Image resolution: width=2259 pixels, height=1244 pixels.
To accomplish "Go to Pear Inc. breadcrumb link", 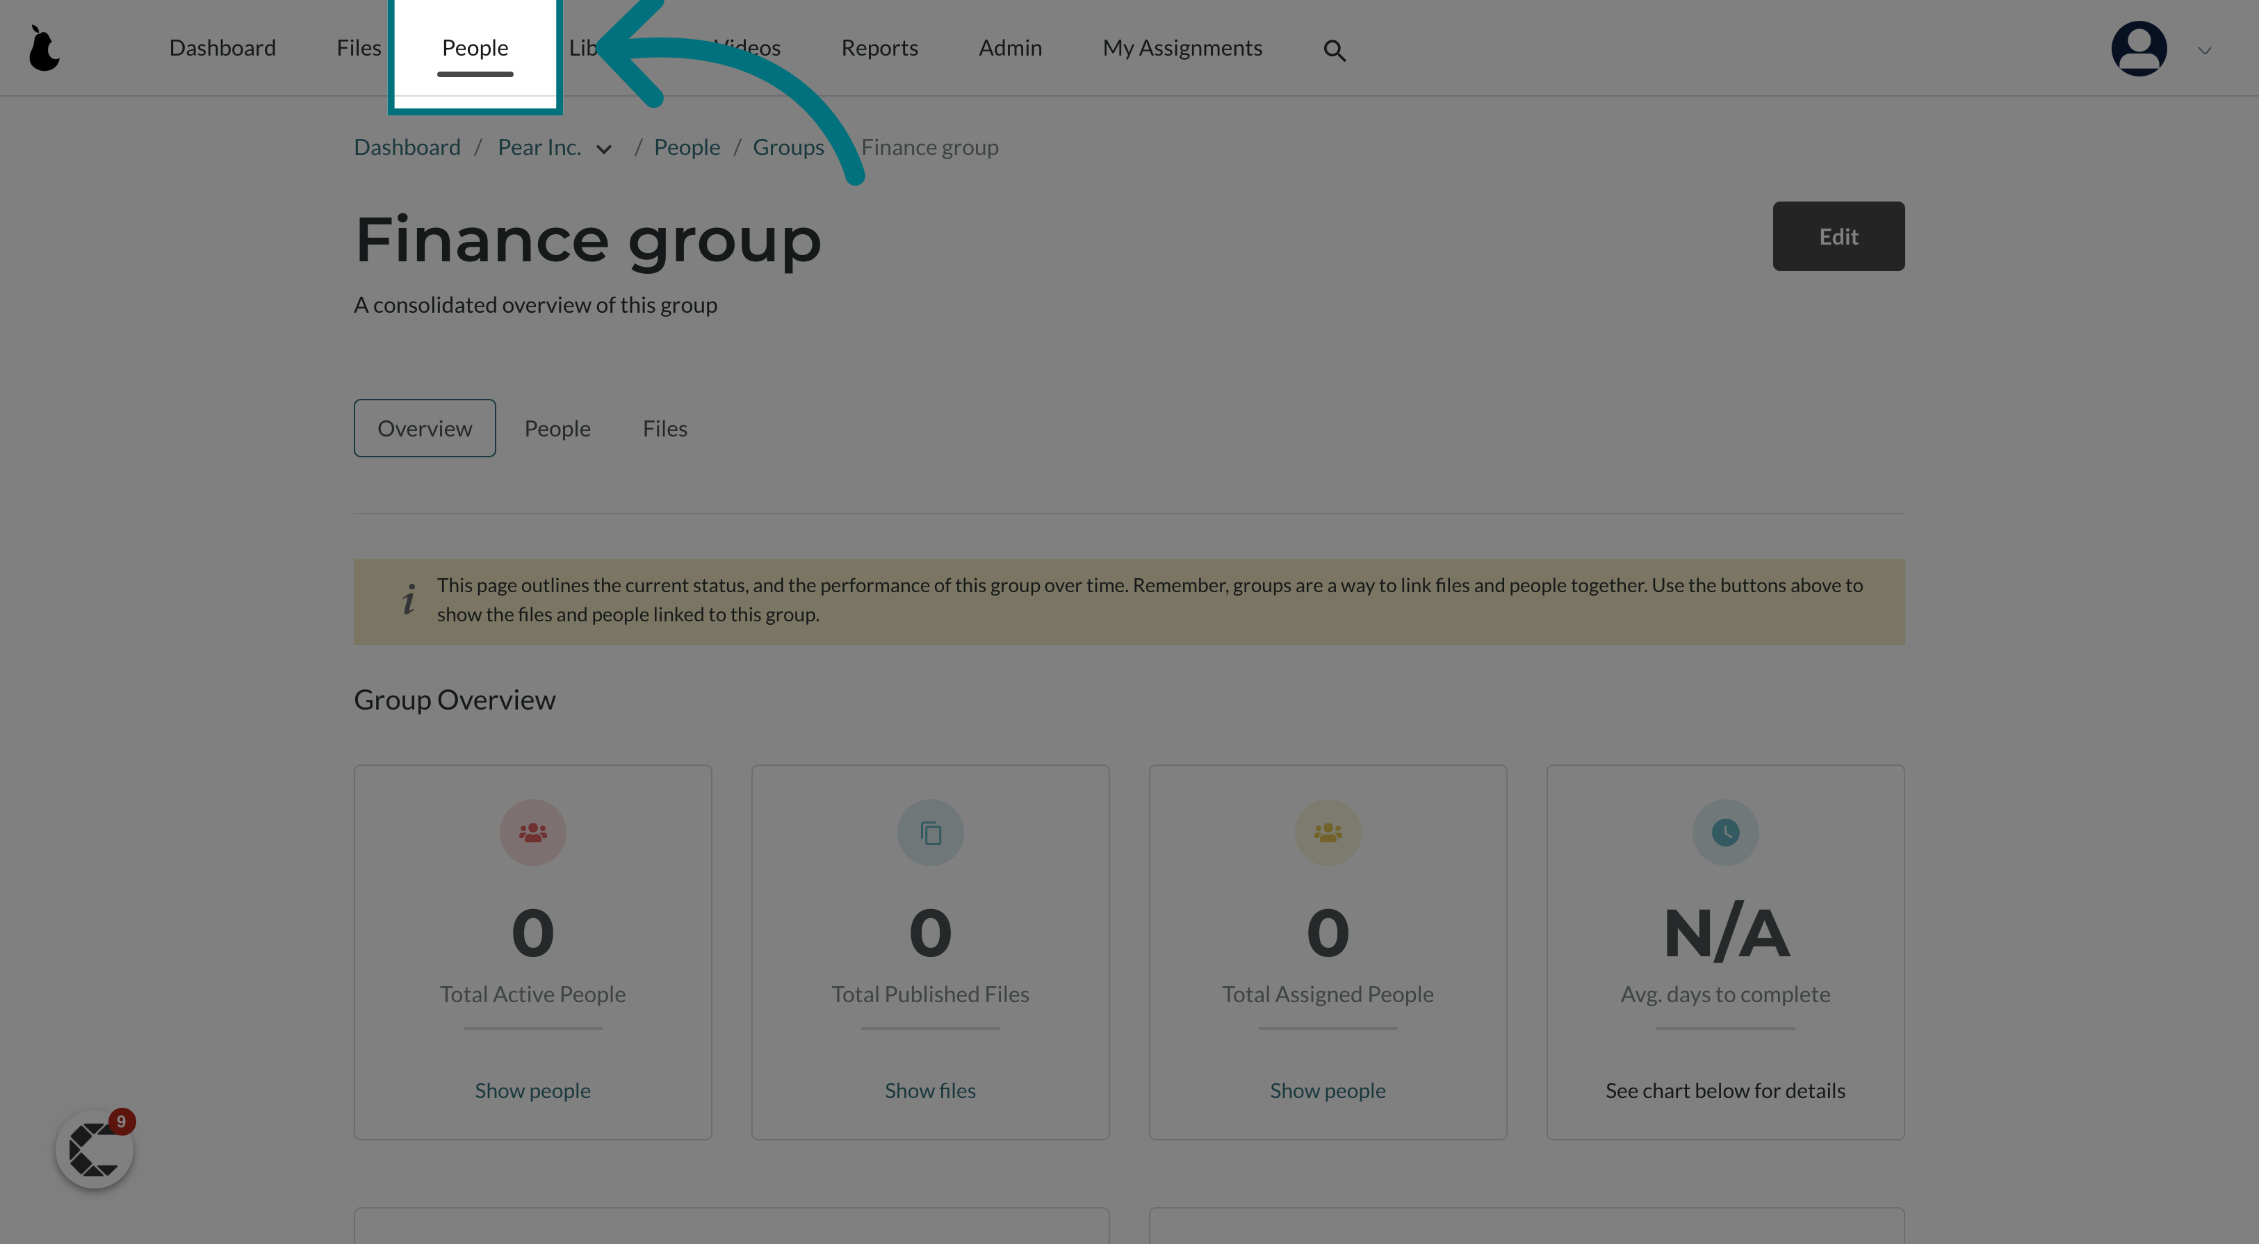I will coord(539,147).
